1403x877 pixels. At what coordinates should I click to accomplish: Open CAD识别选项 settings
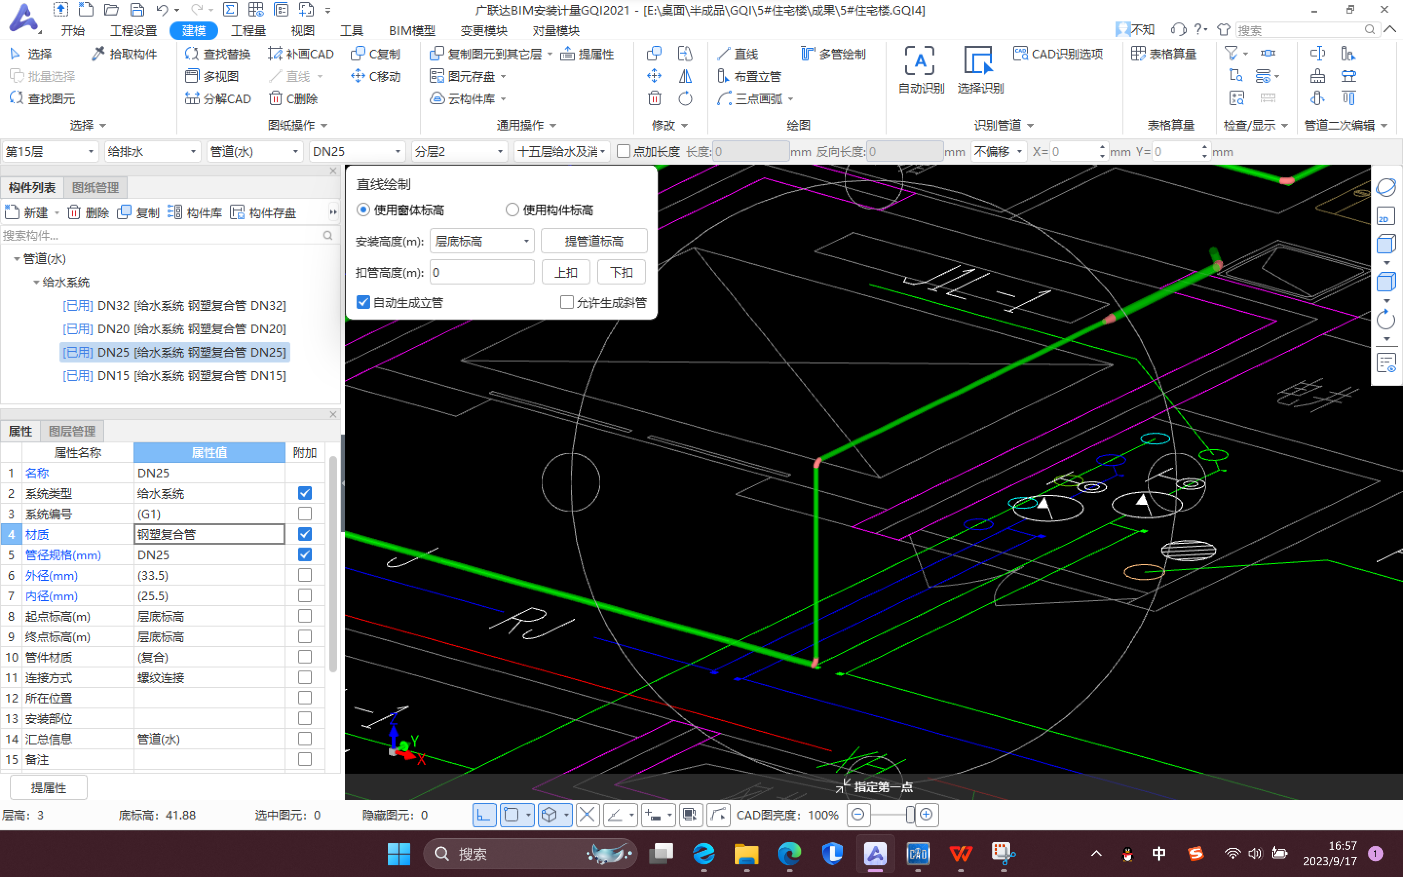pos(1058,54)
